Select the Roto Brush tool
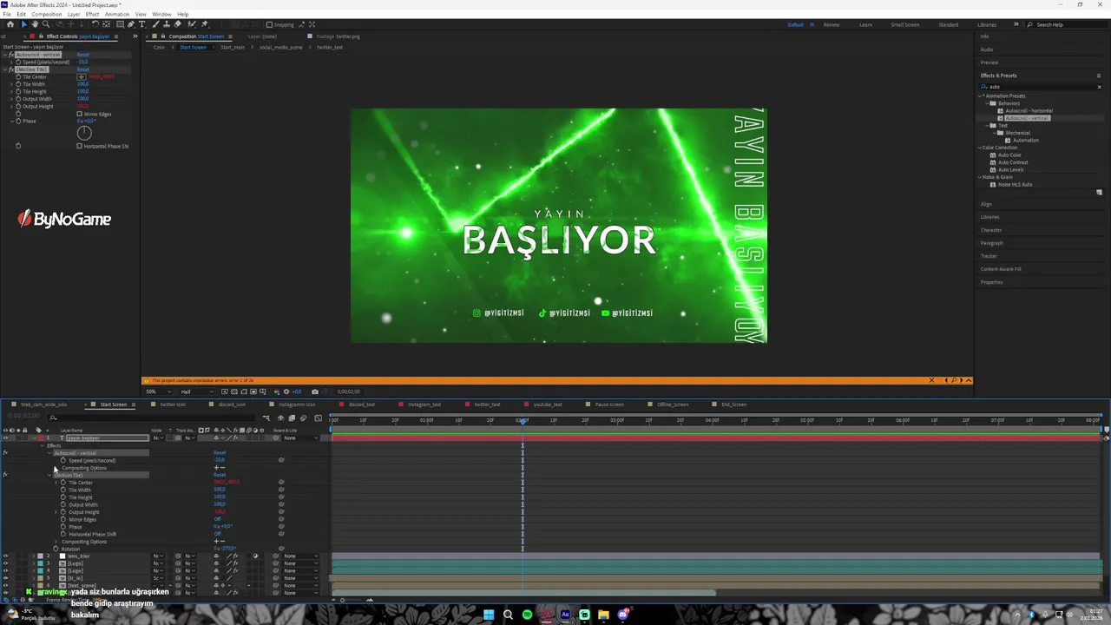This screenshot has height=625, width=1111. coord(192,24)
